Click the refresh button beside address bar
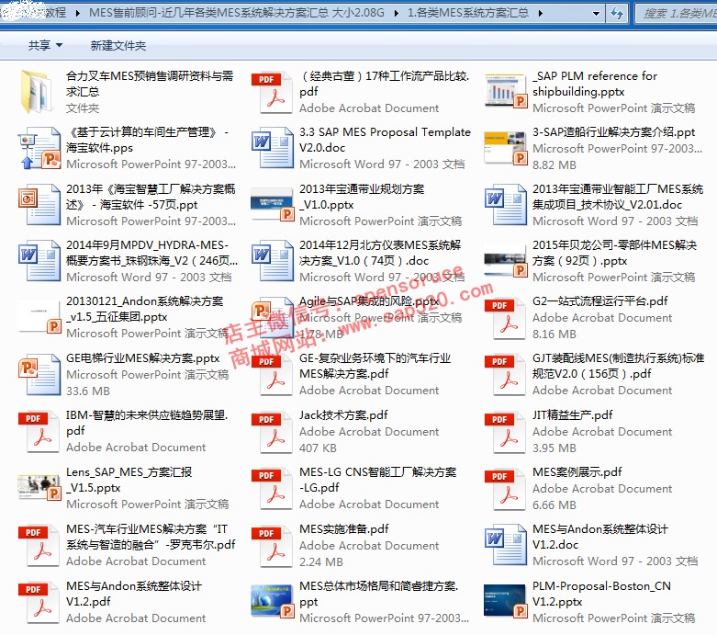 tap(617, 13)
